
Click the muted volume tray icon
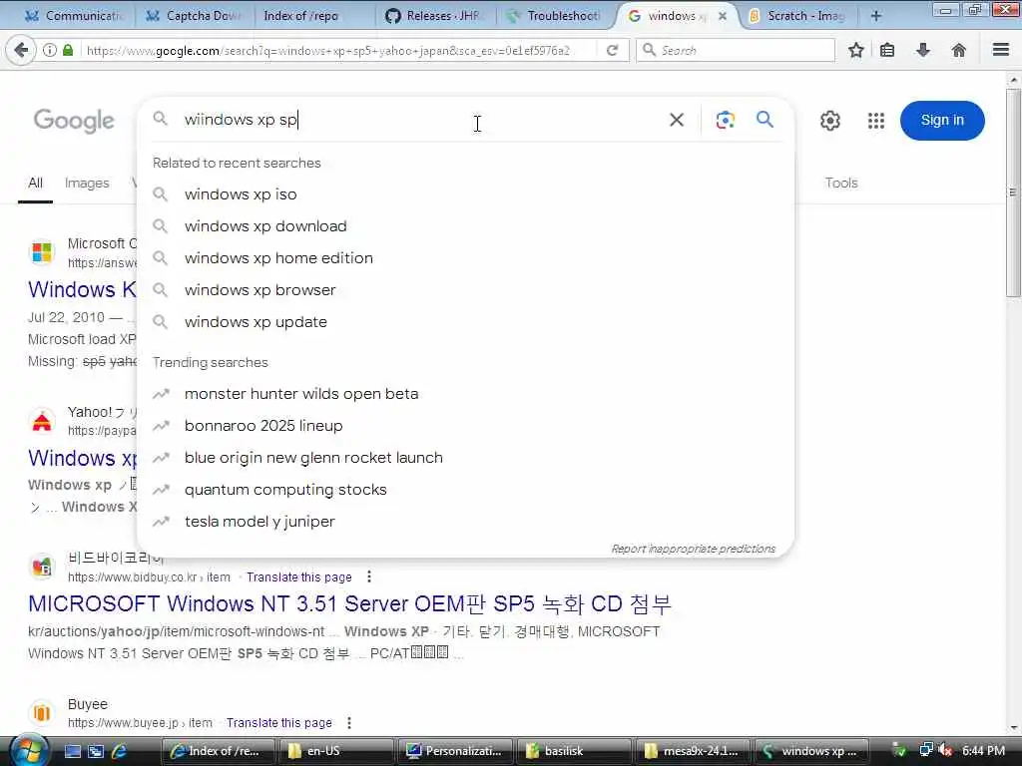click(945, 750)
